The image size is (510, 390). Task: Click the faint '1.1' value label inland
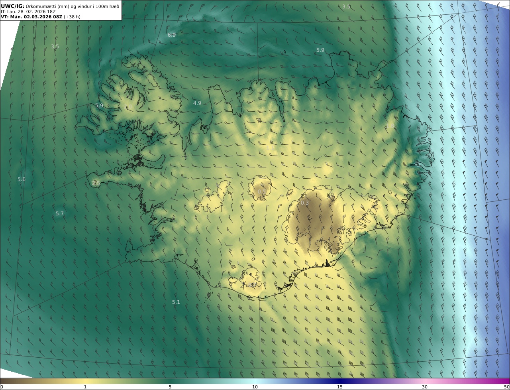(x=270, y=148)
